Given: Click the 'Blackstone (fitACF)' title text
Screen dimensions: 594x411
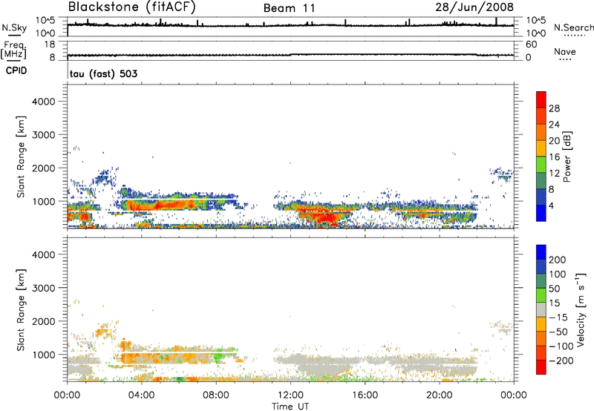Looking at the screenshot, I should 132,7.
